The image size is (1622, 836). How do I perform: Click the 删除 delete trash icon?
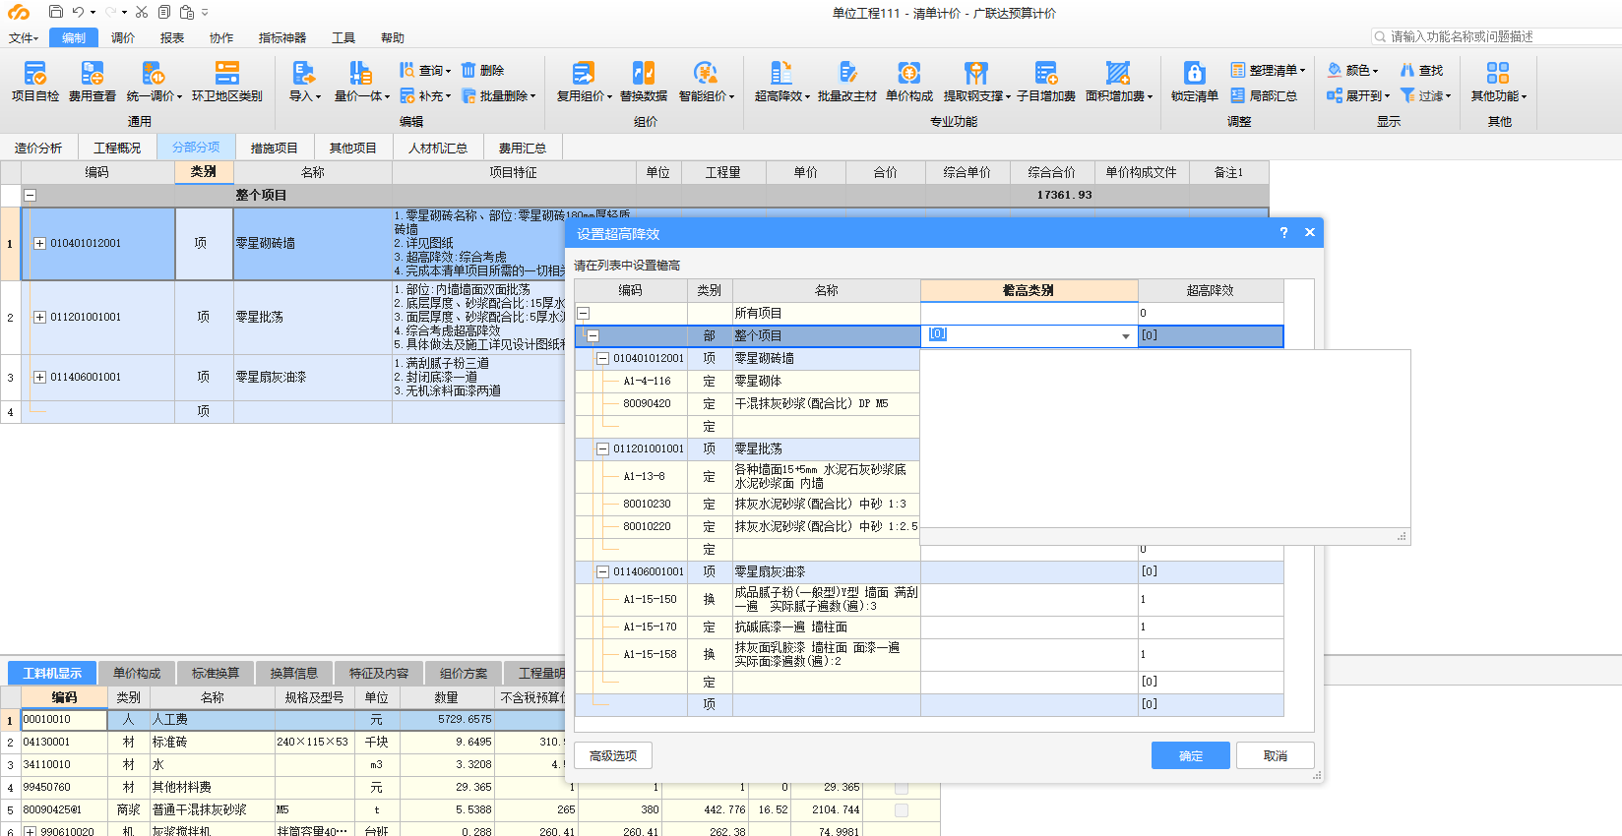(x=468, y=70)
